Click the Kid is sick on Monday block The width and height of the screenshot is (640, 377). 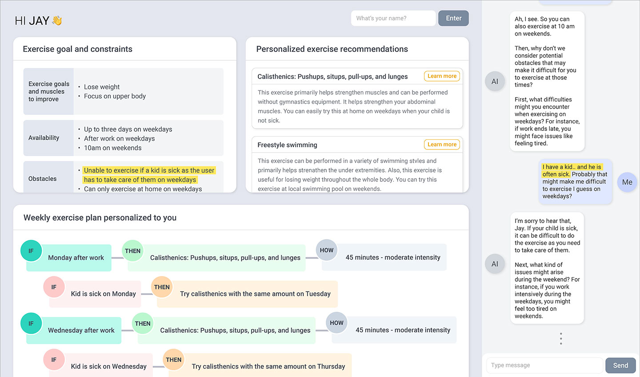pos(95,294)
